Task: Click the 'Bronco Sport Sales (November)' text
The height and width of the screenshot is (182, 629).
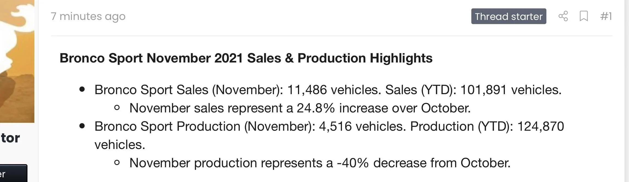Action: [188, 90]
